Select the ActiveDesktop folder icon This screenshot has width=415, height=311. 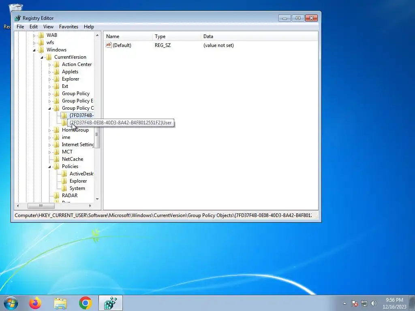[x=64, y=174]
